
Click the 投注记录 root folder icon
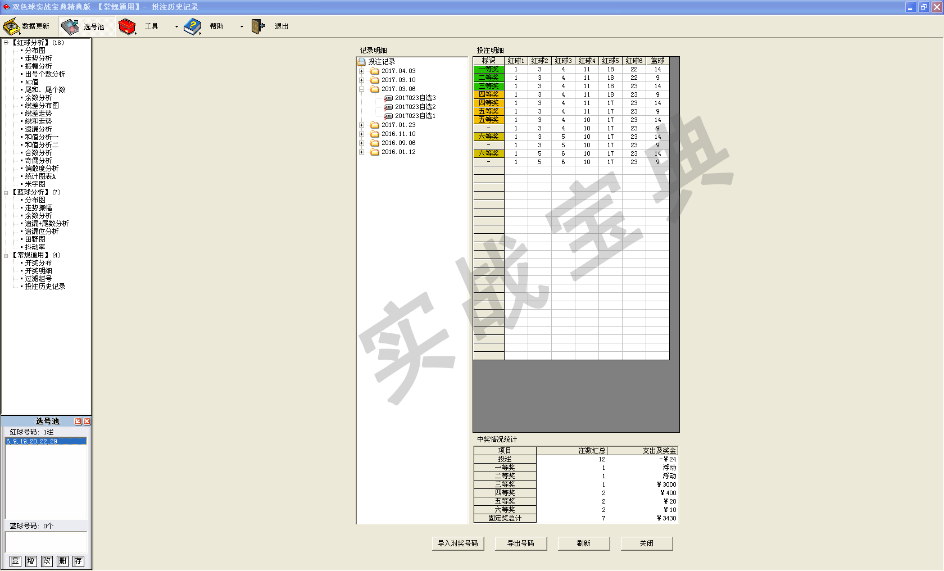(362, 62)
